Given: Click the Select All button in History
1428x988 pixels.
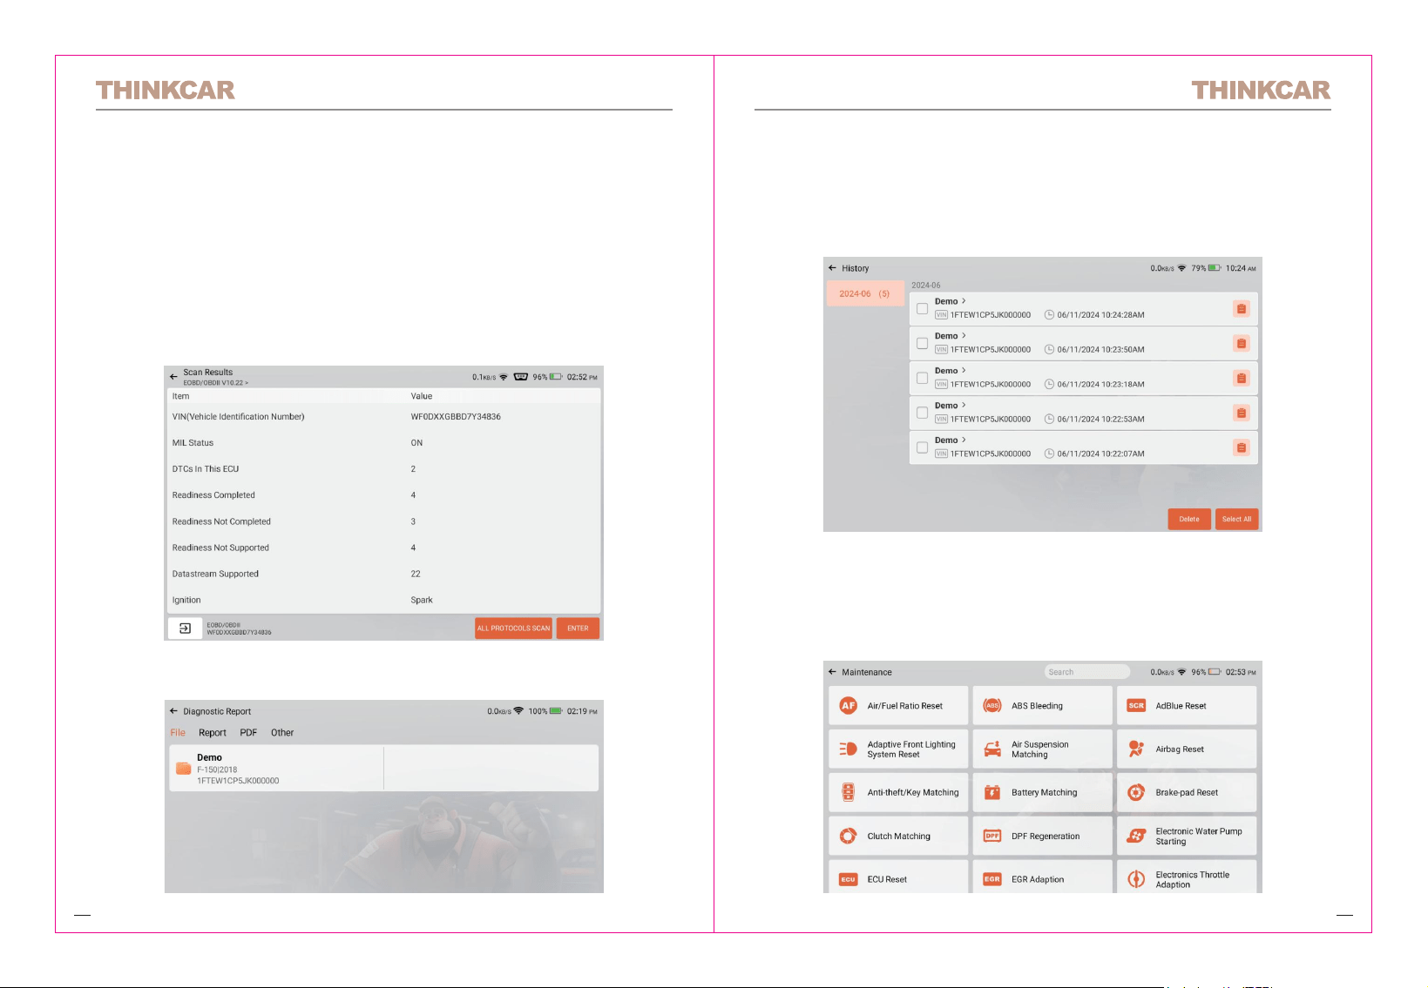Looking at the screenshot, I should point(1236,520).
